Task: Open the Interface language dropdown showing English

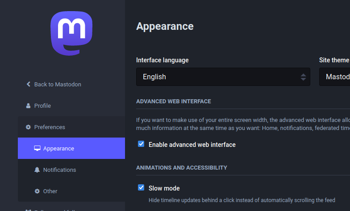Action: click(x=219, y=77)
